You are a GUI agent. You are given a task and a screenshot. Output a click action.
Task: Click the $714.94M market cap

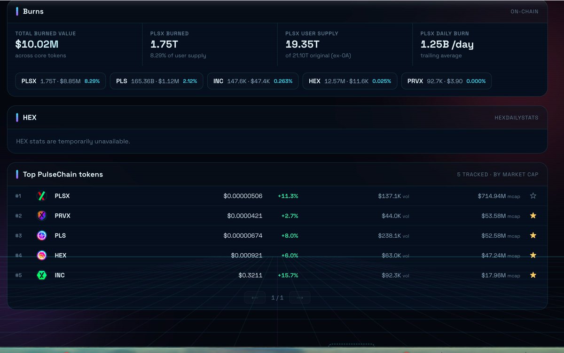coord(492,196)
